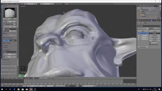Toggle Cube renderability camera icon in outliner
The image size is (162, 91).
159,15
